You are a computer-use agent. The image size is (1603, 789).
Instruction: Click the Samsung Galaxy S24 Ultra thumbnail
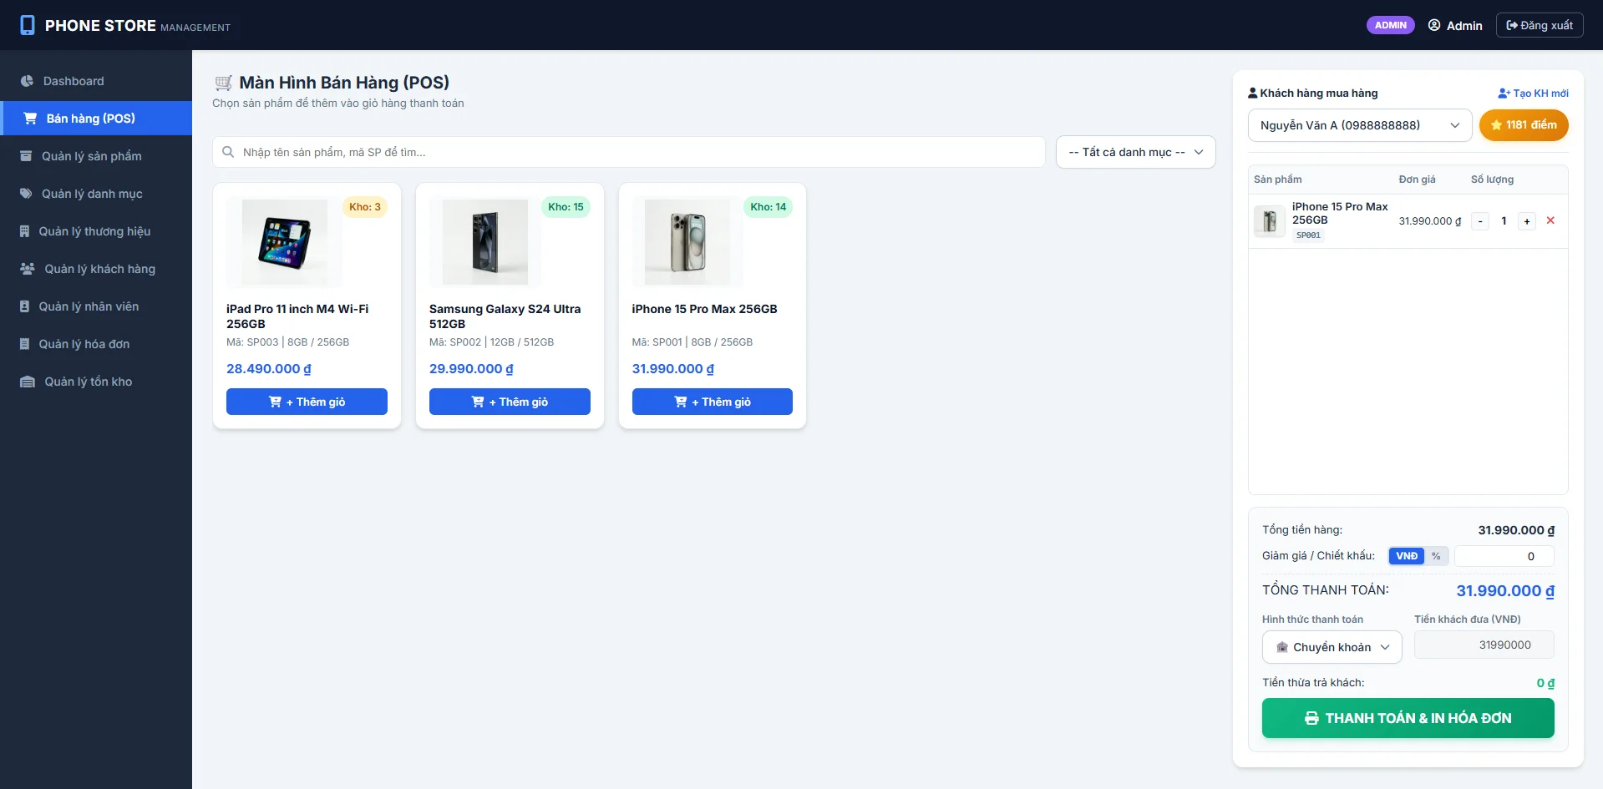(x=485, y=242)
